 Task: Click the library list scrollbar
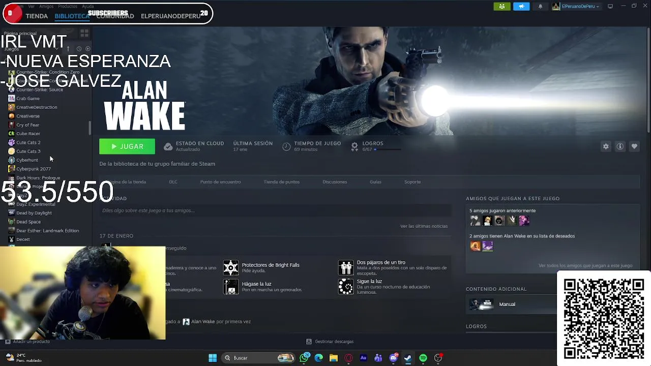(x=90, y=128)
